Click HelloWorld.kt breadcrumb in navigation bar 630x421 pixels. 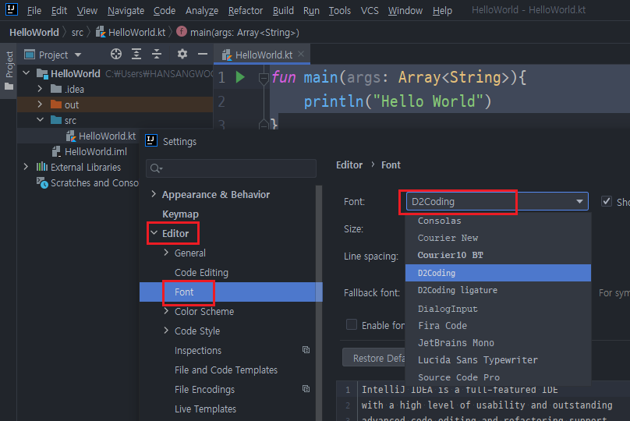(x=130, y=32)
